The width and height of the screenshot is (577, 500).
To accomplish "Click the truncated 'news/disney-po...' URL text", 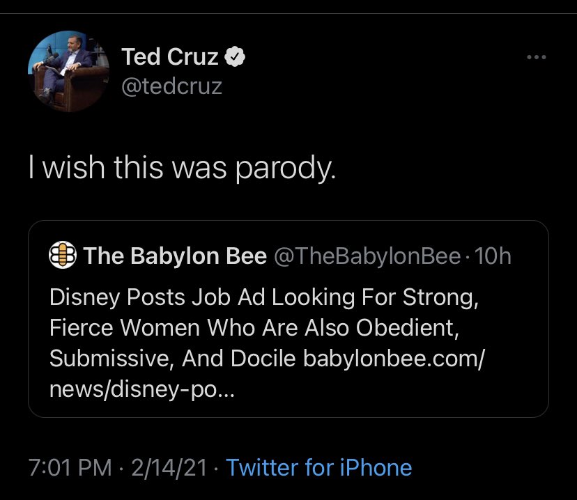I will pos(142,389).
